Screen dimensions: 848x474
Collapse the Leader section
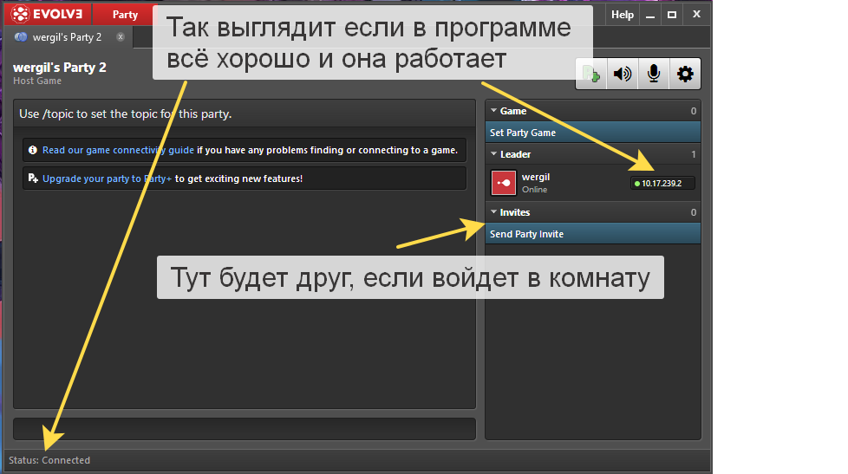(493, 154)
